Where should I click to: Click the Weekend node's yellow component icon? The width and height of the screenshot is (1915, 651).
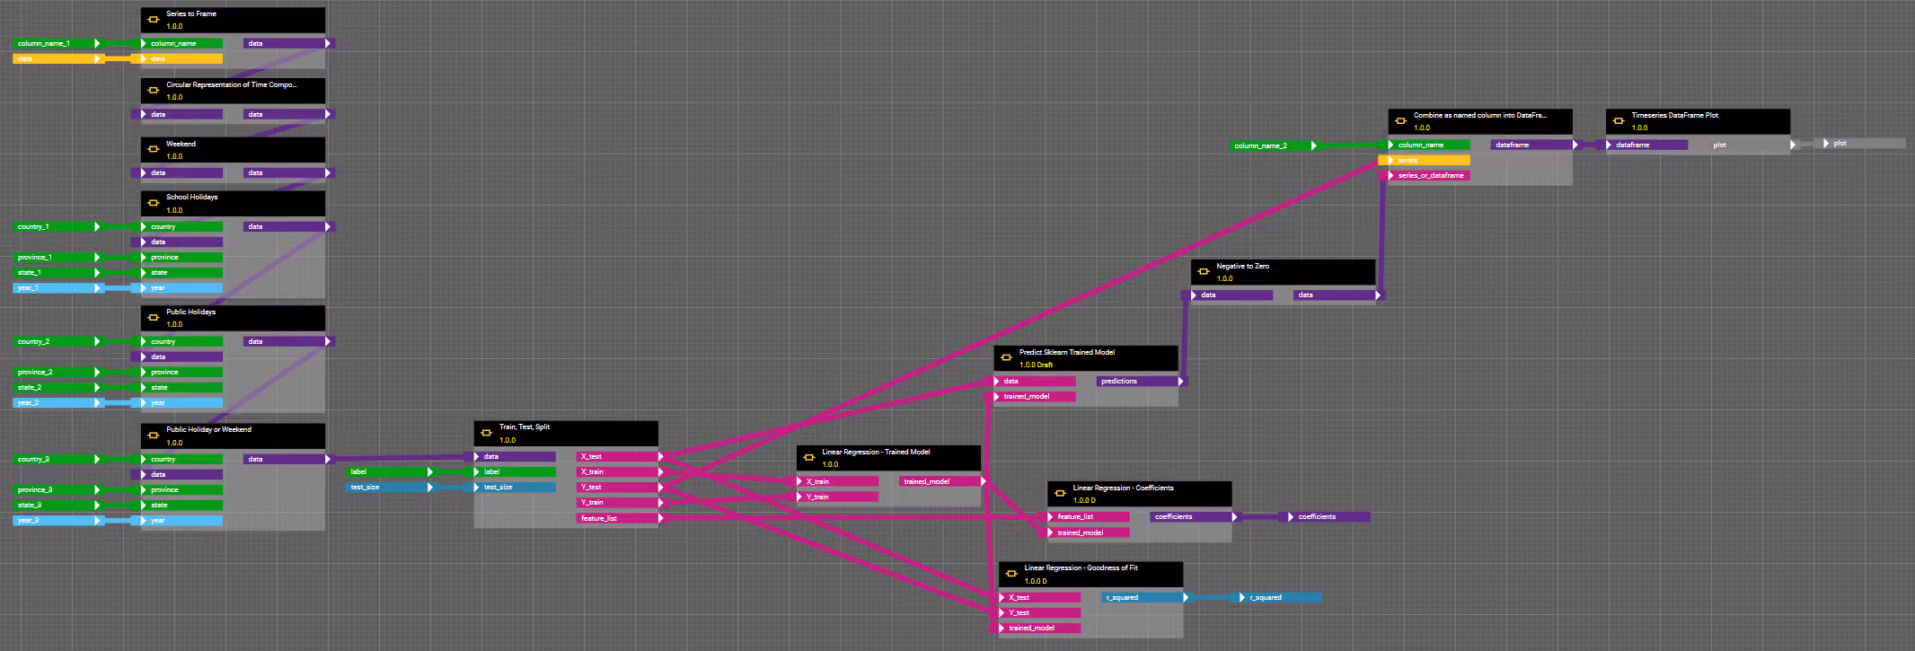(x=154, y=150)
